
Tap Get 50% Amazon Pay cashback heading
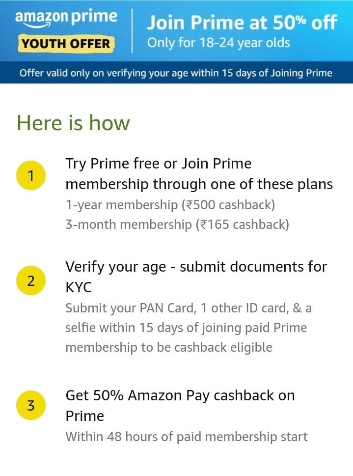pyautogui.click(x=180, y=406)
